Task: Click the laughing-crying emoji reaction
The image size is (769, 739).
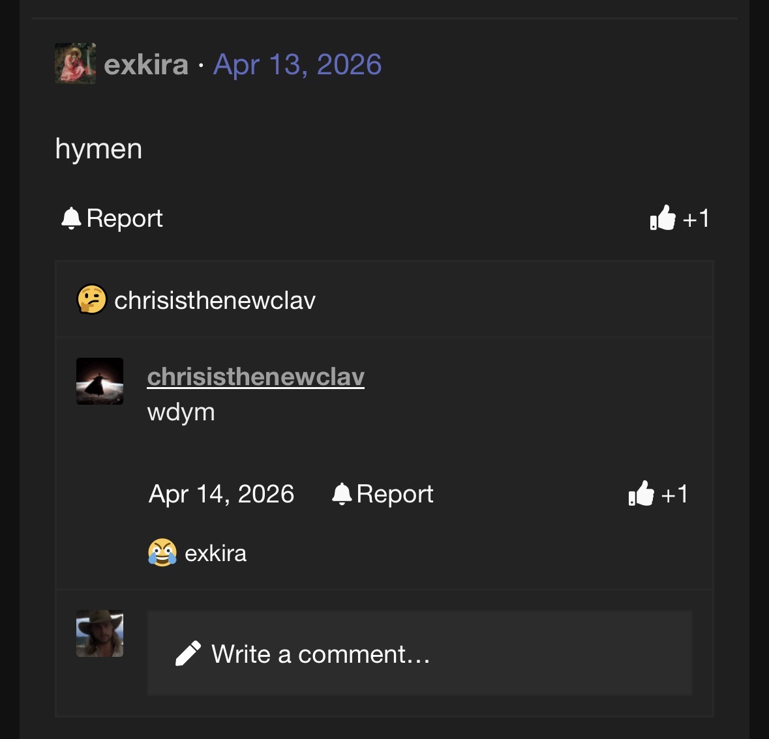Action: click(162, 553)
